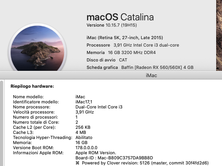Click the 'Riepilogo hardware:' heading
The width and height of the screenshot is (222, 166).
(32, 86)
